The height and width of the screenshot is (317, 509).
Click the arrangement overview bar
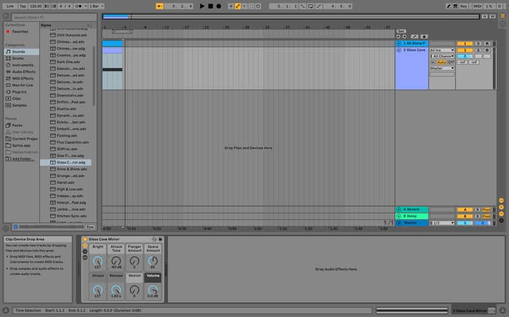click(291, 17)
